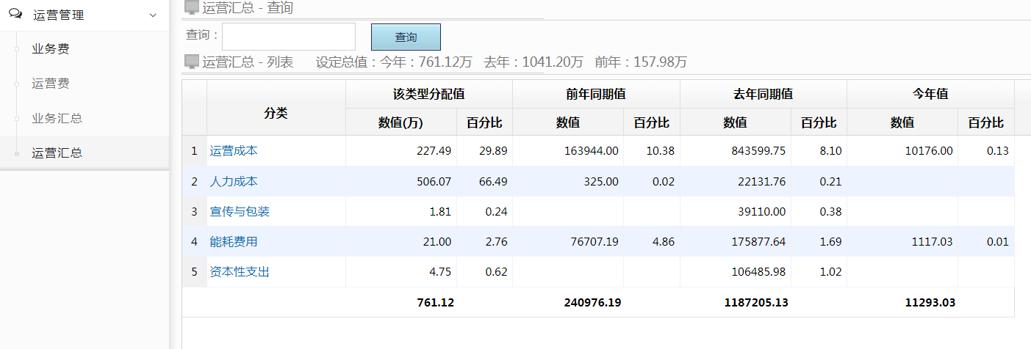Click the 数值(万) column header
The image size is (1031, 349).
(400, 122)
